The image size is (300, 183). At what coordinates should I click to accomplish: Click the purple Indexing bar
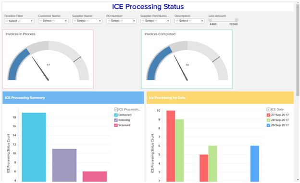pyautogui.click(x=64, y=165)
